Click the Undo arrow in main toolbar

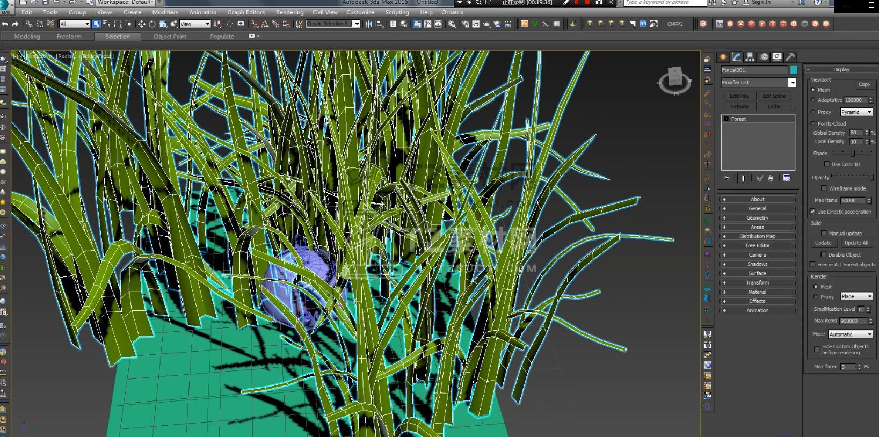(5, 24)
